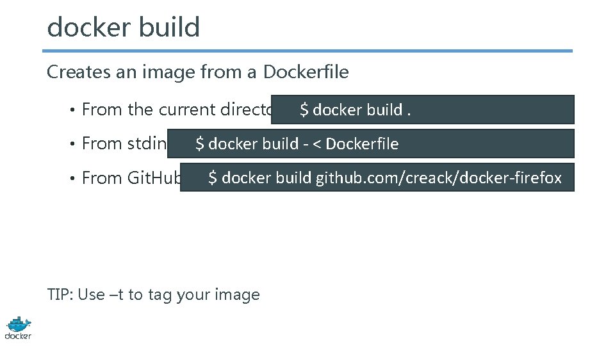The height and width of the screenshot is (346, 615).
Task: Click the '$ docker build .' command box
Action: pyautogui.click(x=423, y=110)
